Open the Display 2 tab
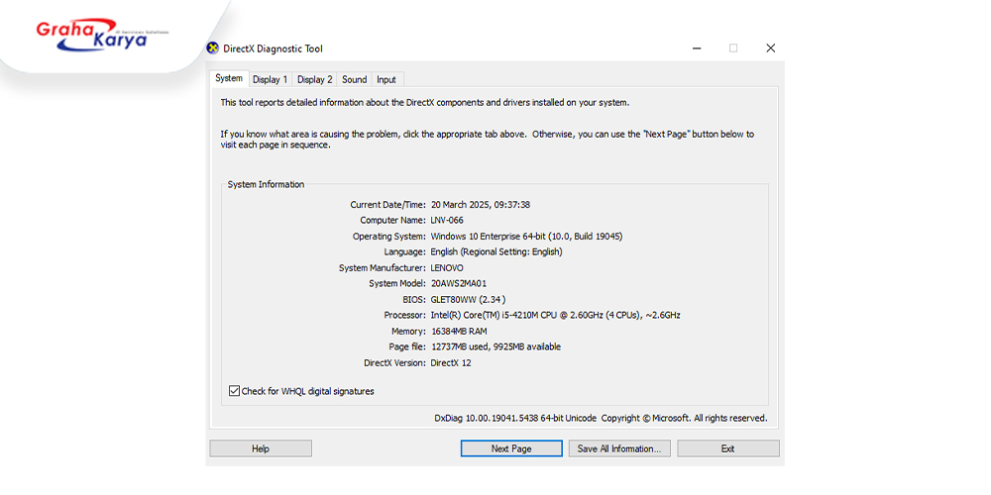991x495 pixels. (x=315, y=79)
